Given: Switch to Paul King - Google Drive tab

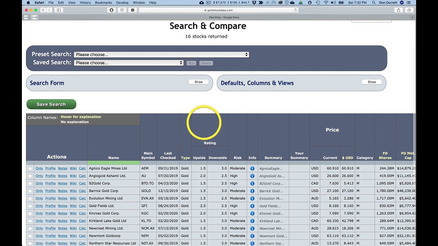Looking at the screenshot, I should 224,17.
